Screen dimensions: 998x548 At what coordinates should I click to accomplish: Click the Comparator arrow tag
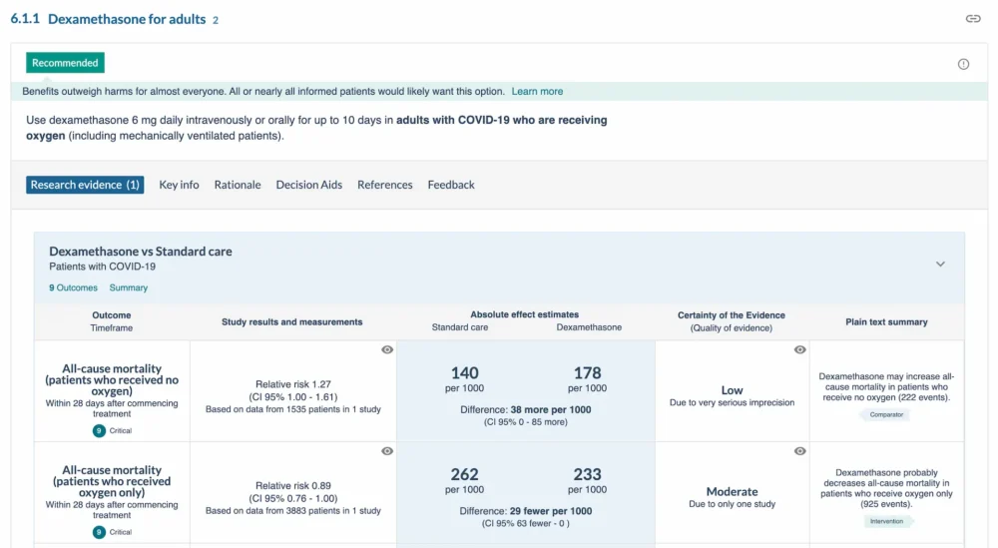885,414
